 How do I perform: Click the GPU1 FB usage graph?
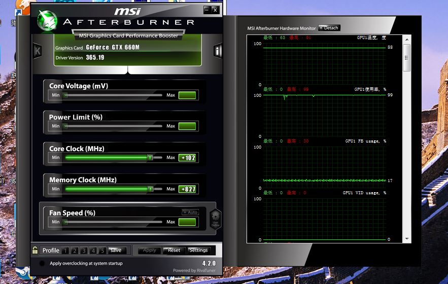324,167
